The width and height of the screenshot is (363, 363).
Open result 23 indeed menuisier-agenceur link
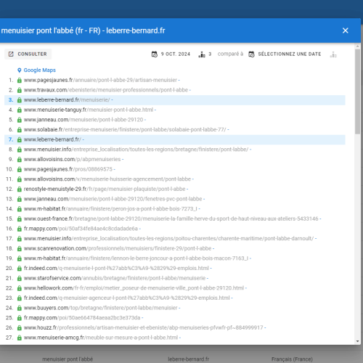tap(127, 298)
